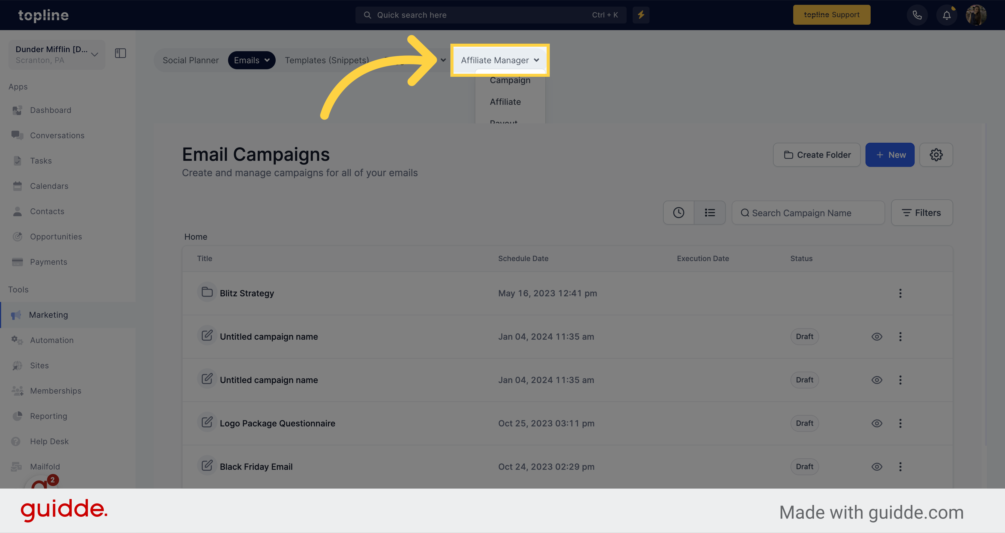
Task: Click the Home breadcrumb
Action: tap(196, 237)
